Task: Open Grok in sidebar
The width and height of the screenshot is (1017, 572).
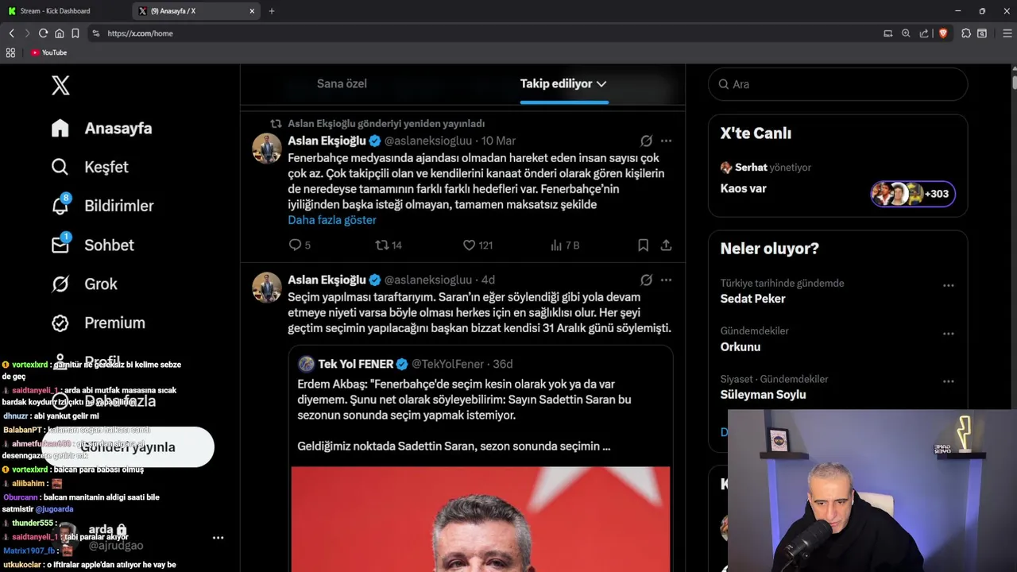Action: click(84, 284)
